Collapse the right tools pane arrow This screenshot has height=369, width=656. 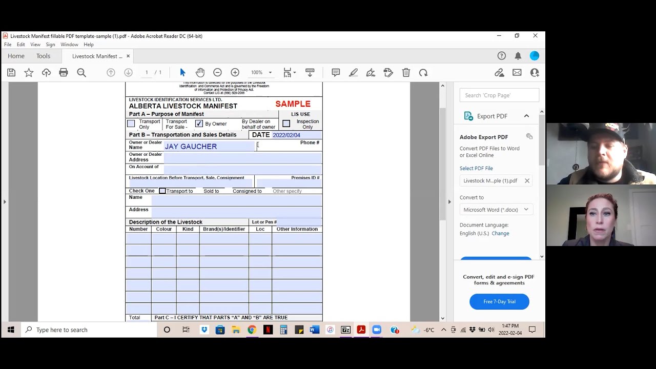449,202
